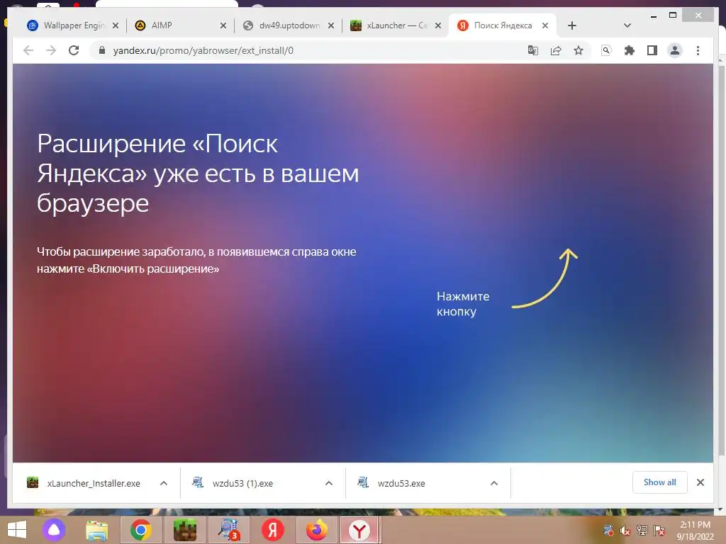The height and width of the screenshot is (544, 726).
Task: Open the installer taskbar icon with badge
Action: tap(229, 530)
